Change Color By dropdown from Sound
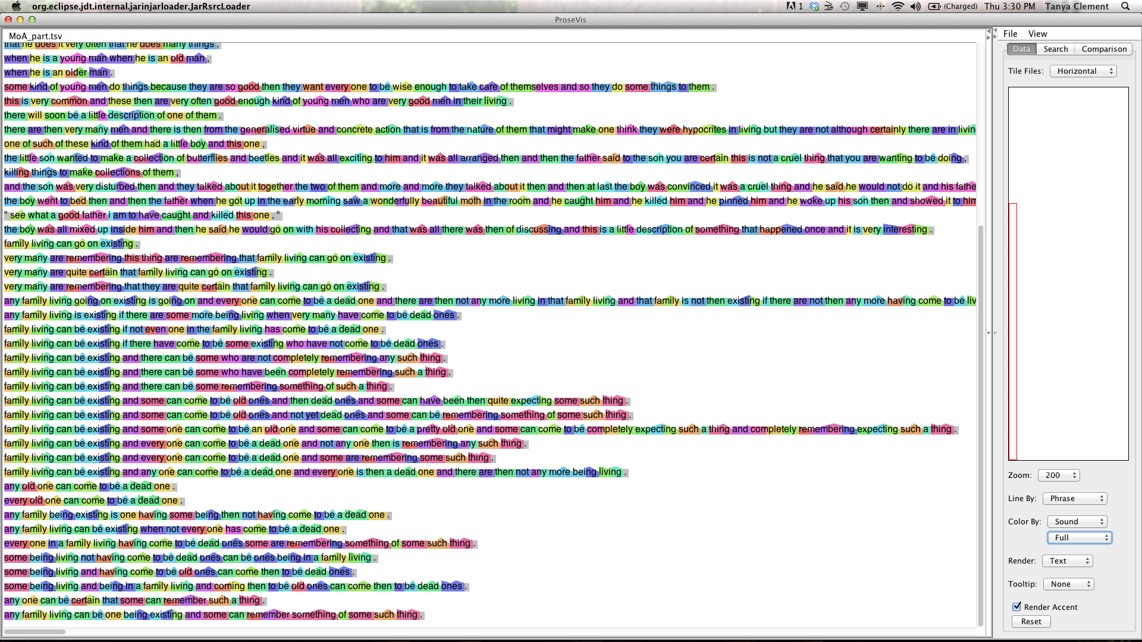The width and height of the screenshot is (1142, 642). coord(1078,521)
